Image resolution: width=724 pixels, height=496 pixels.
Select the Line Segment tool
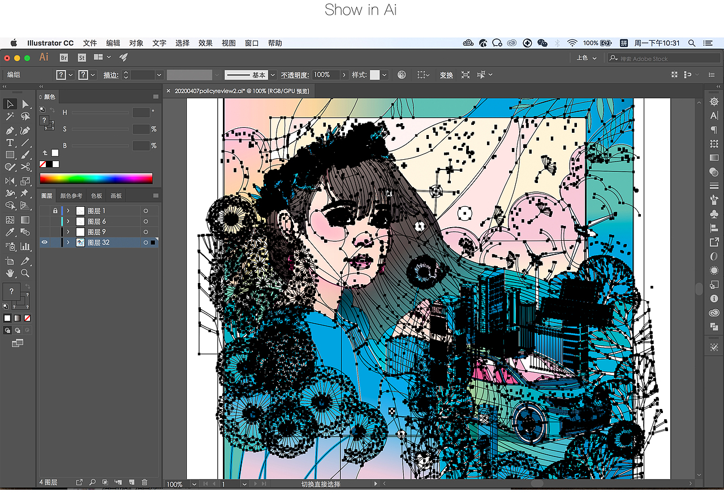tap(25, 142)
